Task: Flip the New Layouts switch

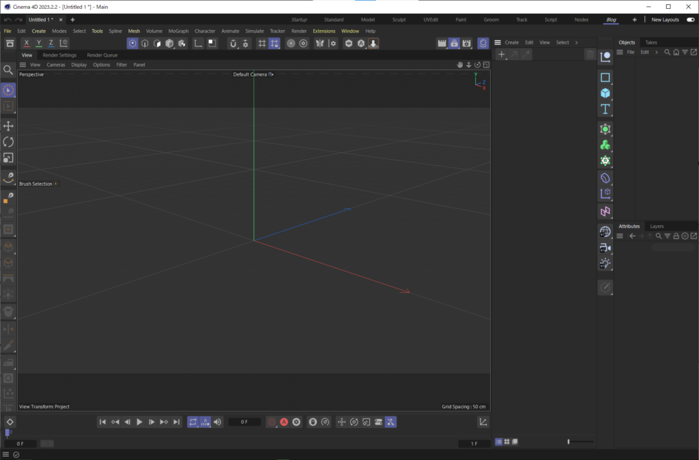Action: 689,20
